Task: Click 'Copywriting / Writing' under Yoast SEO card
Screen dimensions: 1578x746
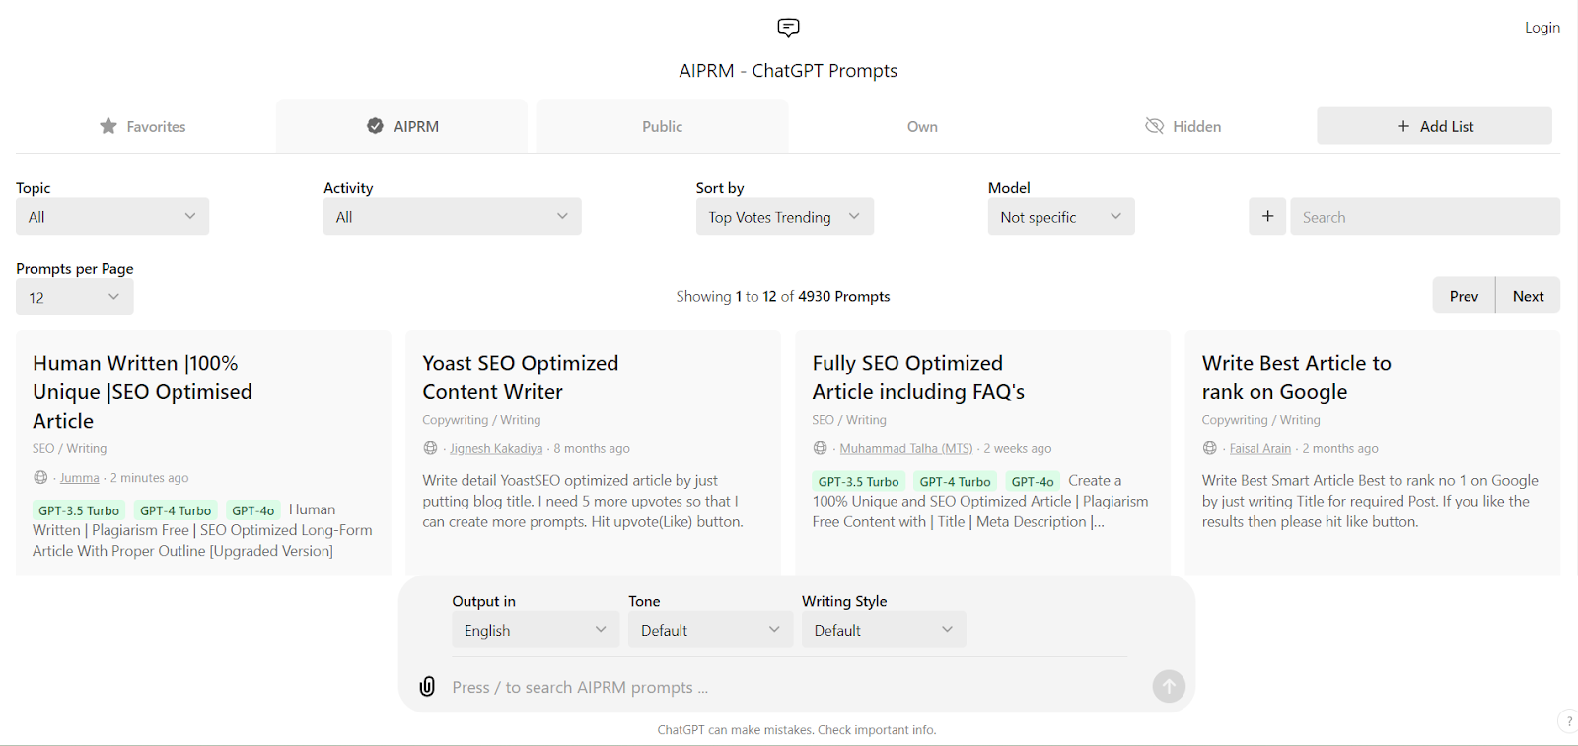Action: coord(481,420)
